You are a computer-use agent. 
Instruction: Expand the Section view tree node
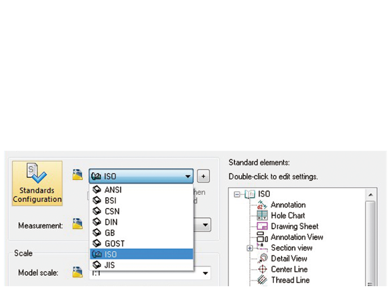pos(249,248)
